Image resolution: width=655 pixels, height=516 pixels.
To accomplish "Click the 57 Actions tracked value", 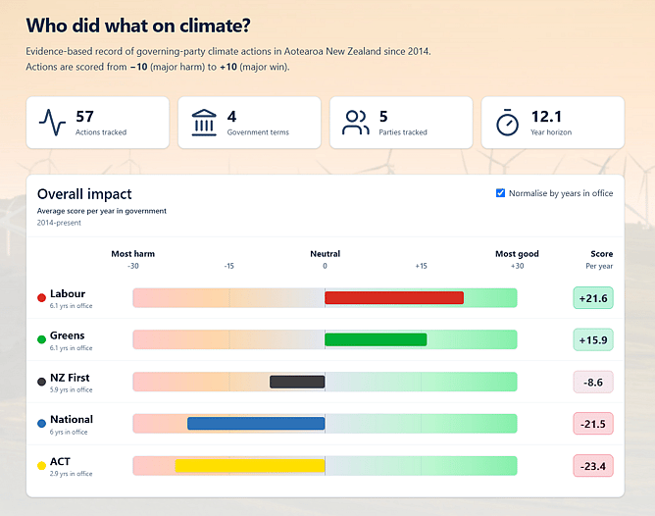I will point(84,117).
